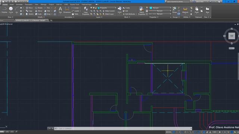The width and height of the screenshot is (239, 134).
Task: Click the Create block button
Action: point(126,8)
